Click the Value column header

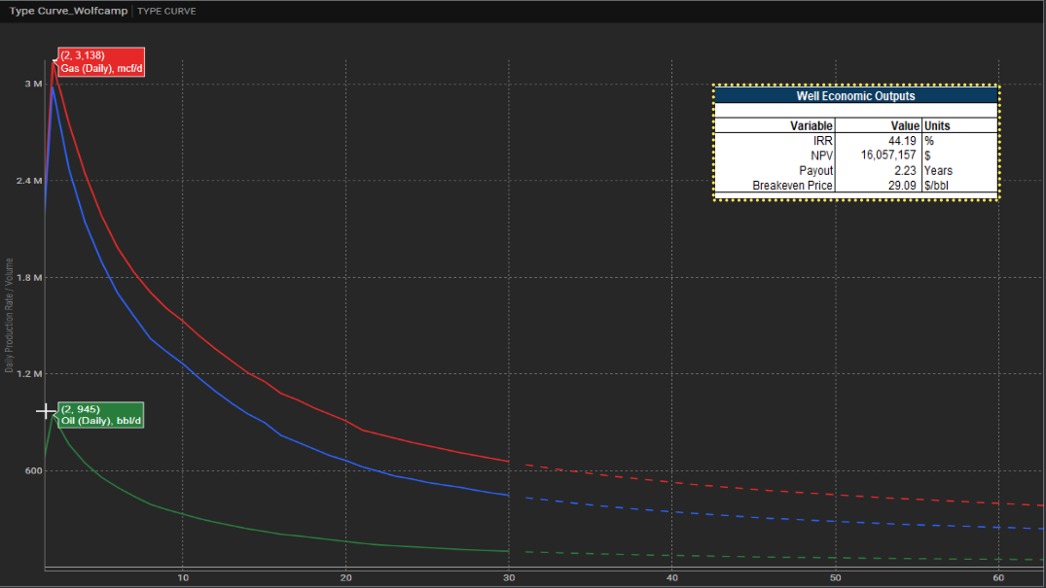coord(905,126)
